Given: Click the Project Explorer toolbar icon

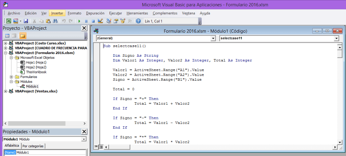Looking at the screenshot, I should coord(109,21).
